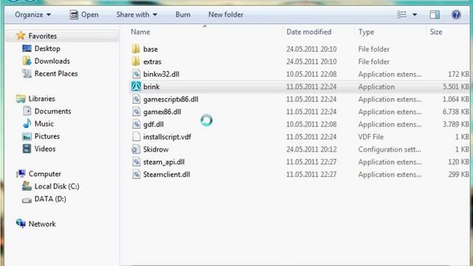Viewport: 473px width, 266px height.
Task: Select Libraries in the navigation pane
Action: click(x=41, y=98)
